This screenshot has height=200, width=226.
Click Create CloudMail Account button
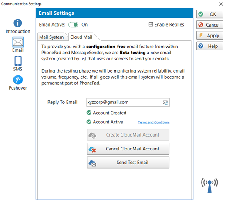coord(128,135)
